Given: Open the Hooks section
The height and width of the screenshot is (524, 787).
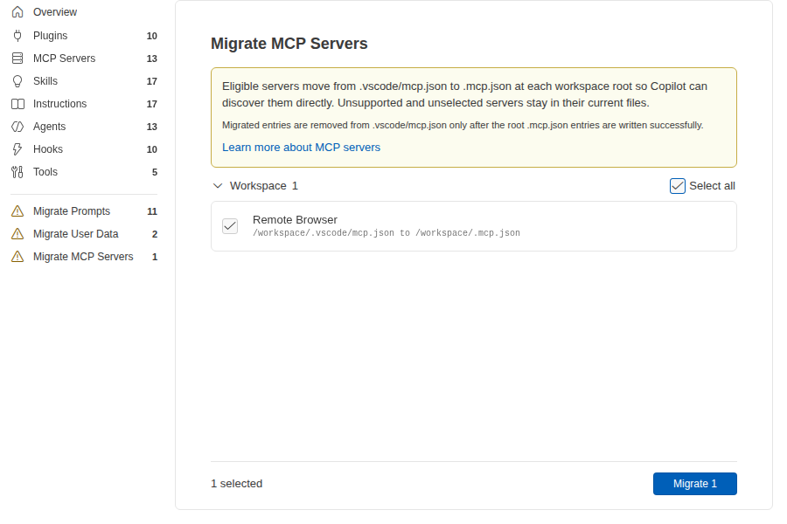Looking at the screenshot, I should (x=84, y=149).
